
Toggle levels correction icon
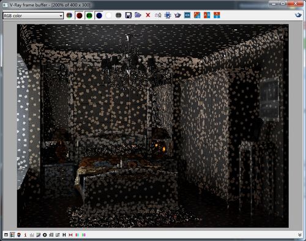point(32,235)
